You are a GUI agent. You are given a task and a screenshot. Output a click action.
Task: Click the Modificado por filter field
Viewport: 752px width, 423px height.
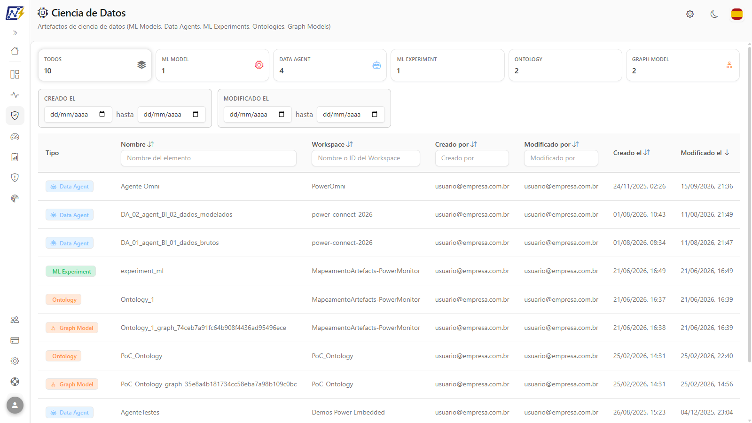pyautogui.click(x=561, y=158)
